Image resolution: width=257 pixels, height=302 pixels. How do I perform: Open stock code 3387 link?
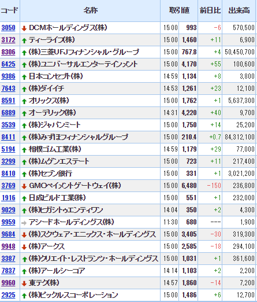tap(8, 259)
